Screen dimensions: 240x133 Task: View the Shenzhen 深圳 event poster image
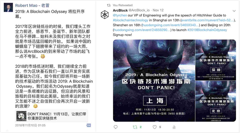pos(216,60)
